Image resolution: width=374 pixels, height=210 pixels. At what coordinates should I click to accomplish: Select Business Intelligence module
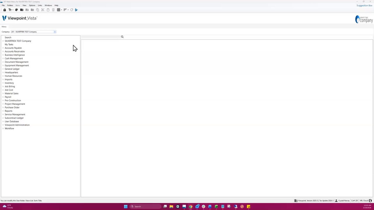(15, 55)
